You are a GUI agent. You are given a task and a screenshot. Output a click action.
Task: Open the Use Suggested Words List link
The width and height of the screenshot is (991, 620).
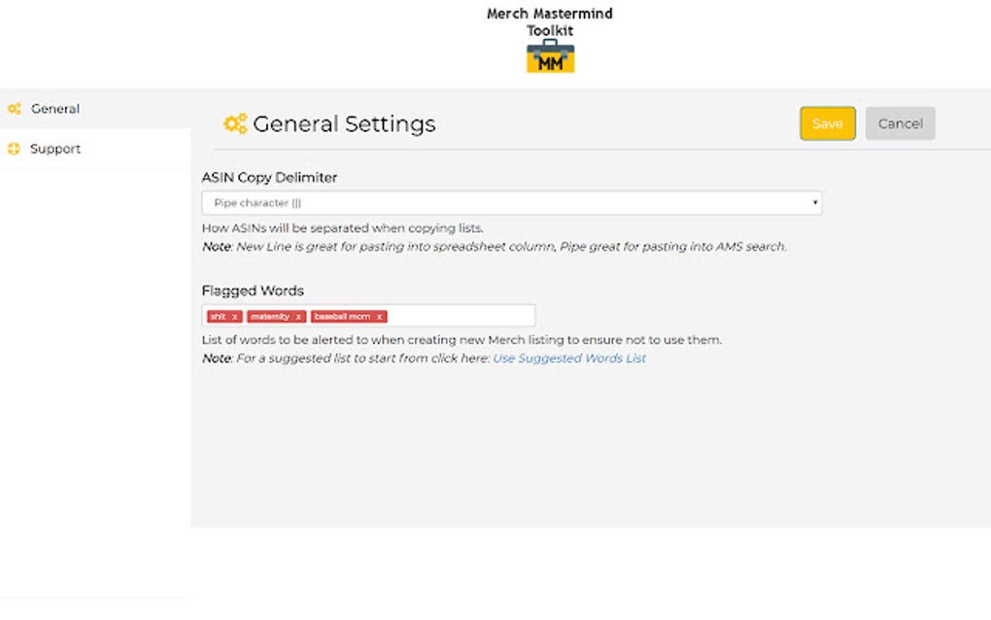point(568,358)
